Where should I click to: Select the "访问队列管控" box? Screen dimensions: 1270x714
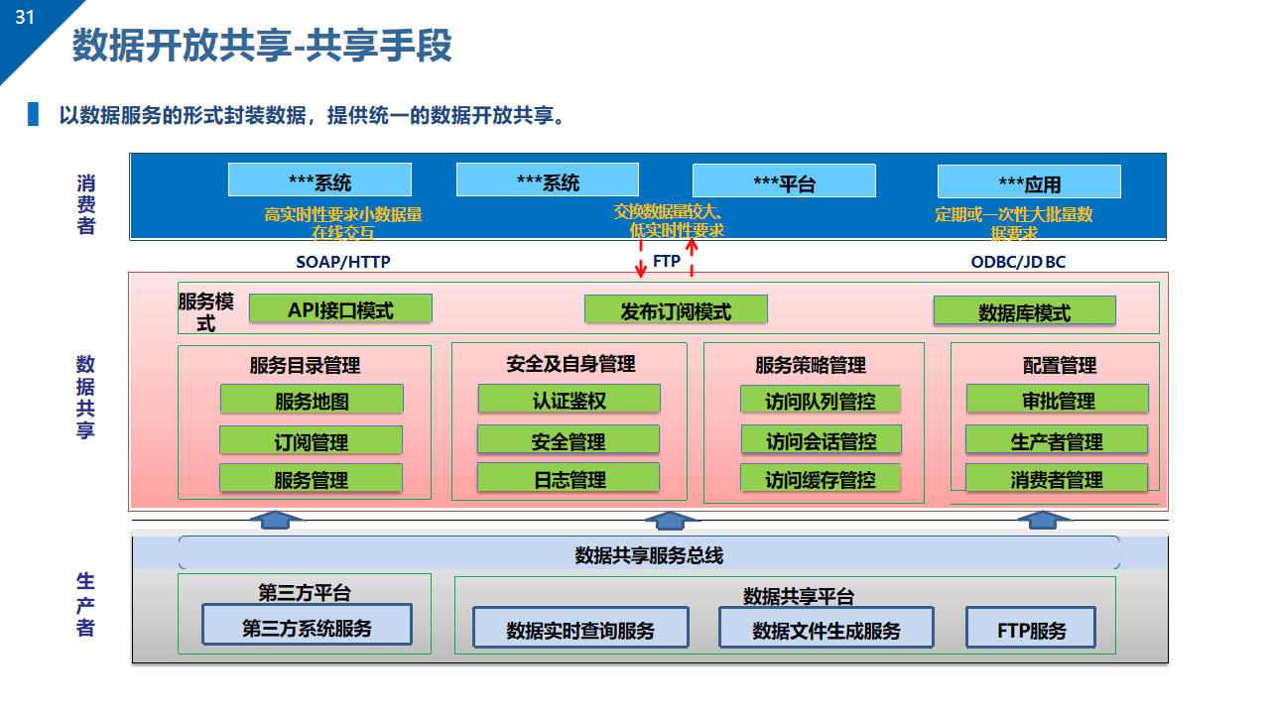(x=820, y=400)
